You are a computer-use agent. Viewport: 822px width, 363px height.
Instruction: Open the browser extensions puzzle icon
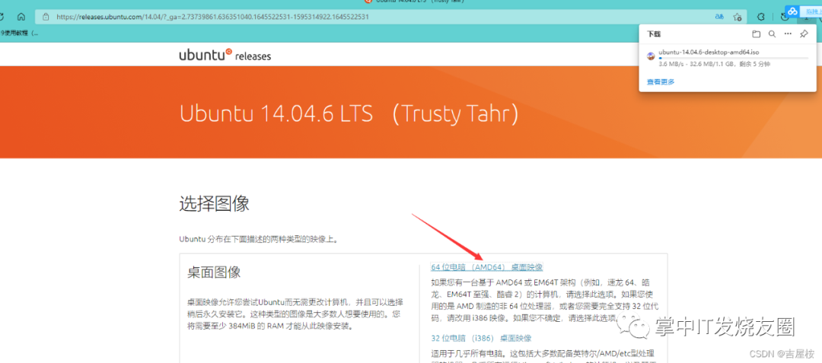[760, 16]
